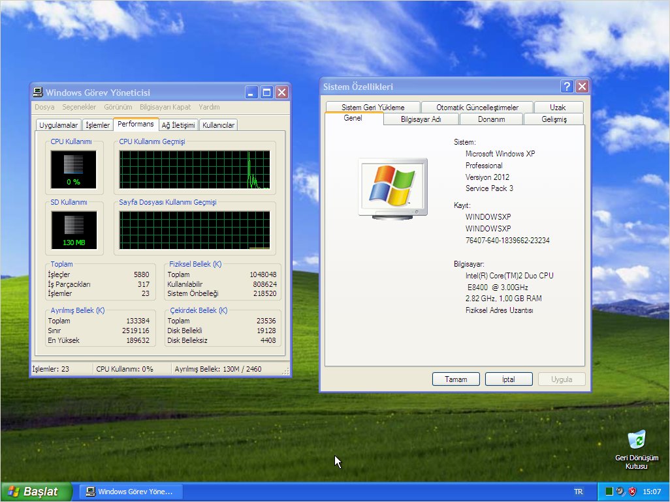Click the status bar entry "Ayrılmış Bellek: 130M / 2460"
The image size is (670, 502).
click(218, 369)
